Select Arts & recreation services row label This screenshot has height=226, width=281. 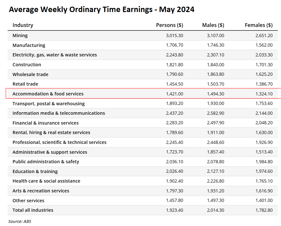click(41, 191)
